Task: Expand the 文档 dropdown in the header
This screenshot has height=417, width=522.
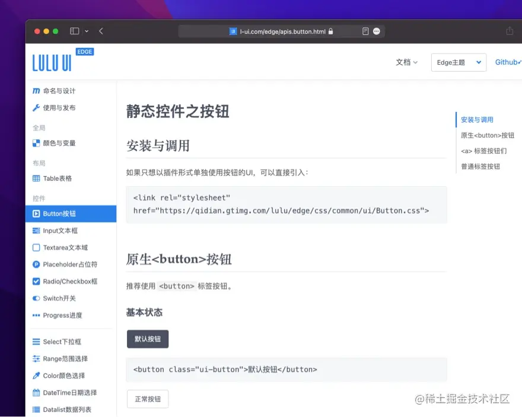Action: pos(407,62)
